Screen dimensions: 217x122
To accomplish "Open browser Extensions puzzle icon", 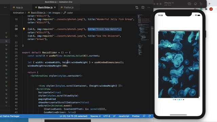I will pos(206,9).
